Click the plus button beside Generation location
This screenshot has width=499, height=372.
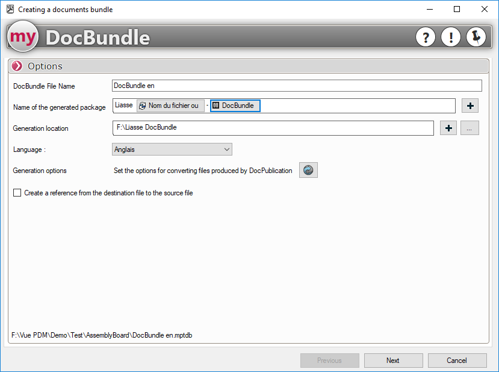tap(448, 128)
